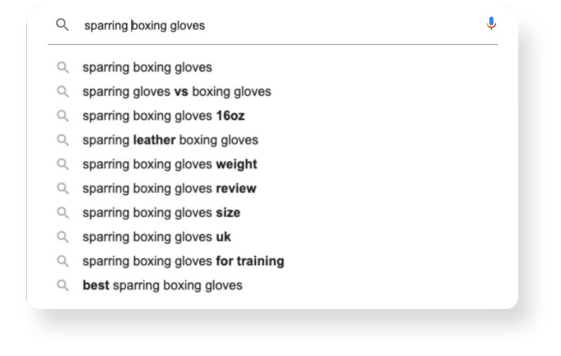Image resolution: width=561 pixels, height=356 pixels.
Task: Select the 'sparring boxing gloves size' suggestion
Action: coord(162,213)
